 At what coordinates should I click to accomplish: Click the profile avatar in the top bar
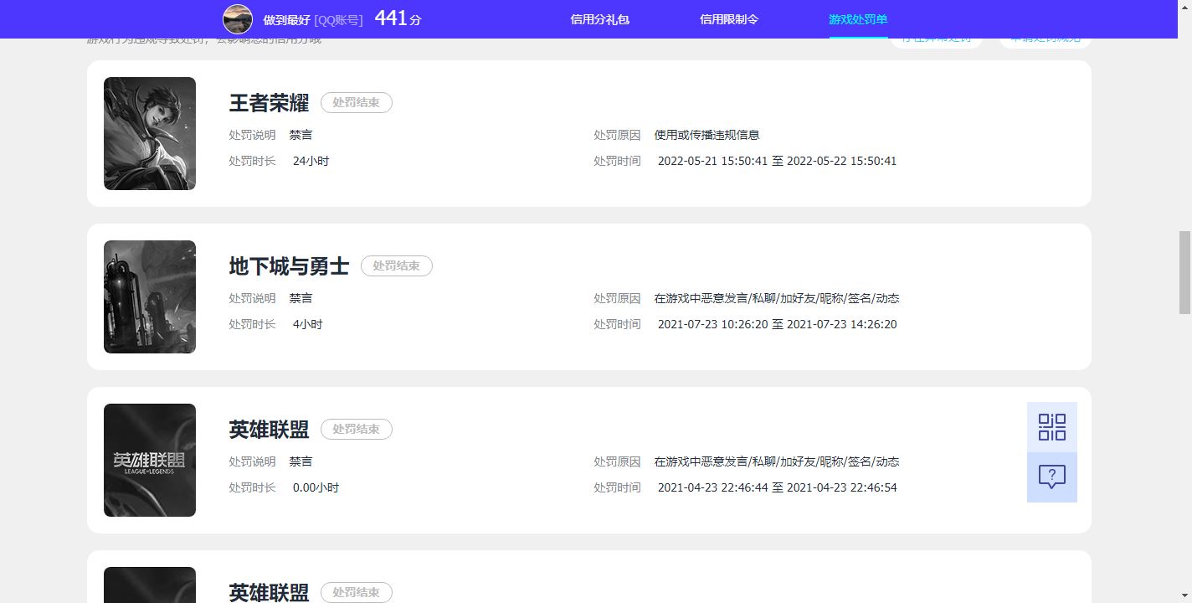pos(237,18)
